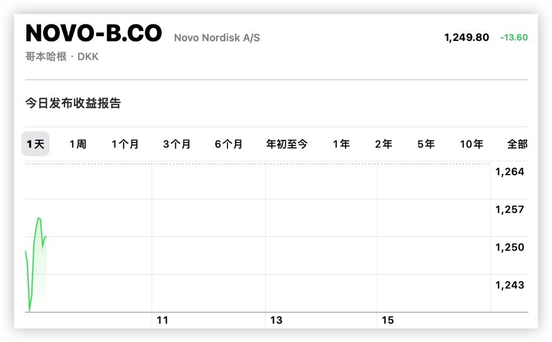The height and width of the screenshot is (342, 552).
Task: Click the 1,249.80 current price
Action: pyautogui.click(x=467, y=38)
